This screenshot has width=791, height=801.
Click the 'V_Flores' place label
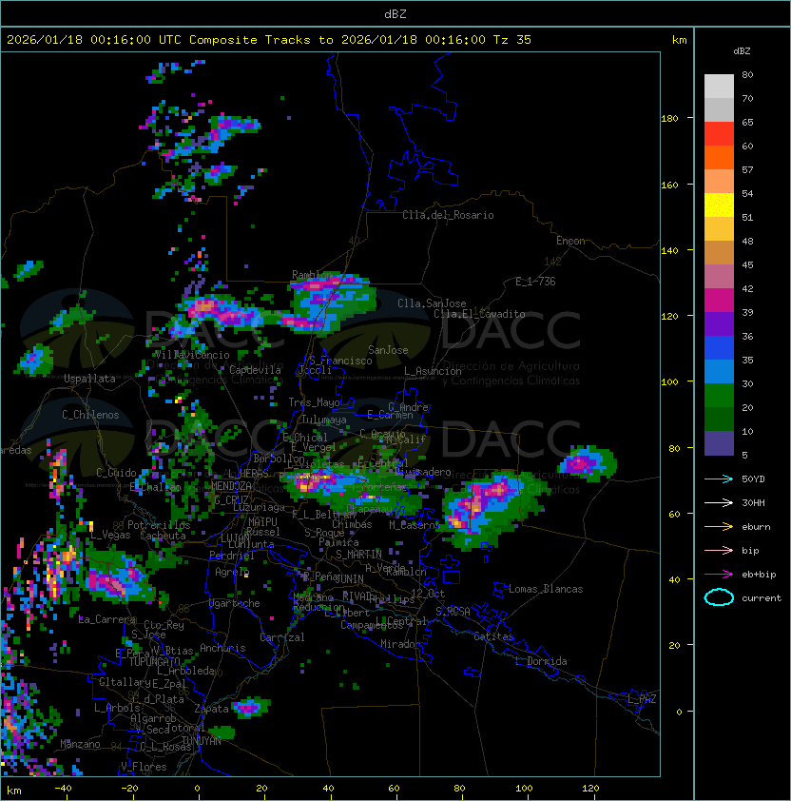click(144, 767)
